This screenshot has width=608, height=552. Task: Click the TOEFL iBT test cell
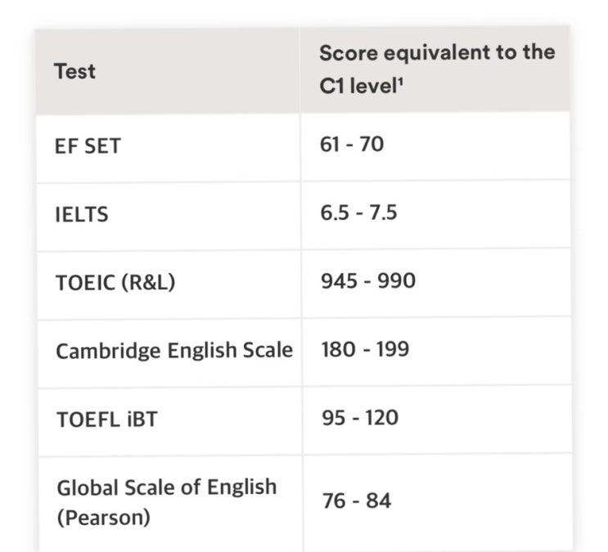click(x=107, y=420)
